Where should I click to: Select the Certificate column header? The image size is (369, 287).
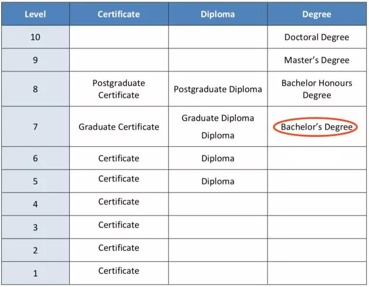[119, 14]
